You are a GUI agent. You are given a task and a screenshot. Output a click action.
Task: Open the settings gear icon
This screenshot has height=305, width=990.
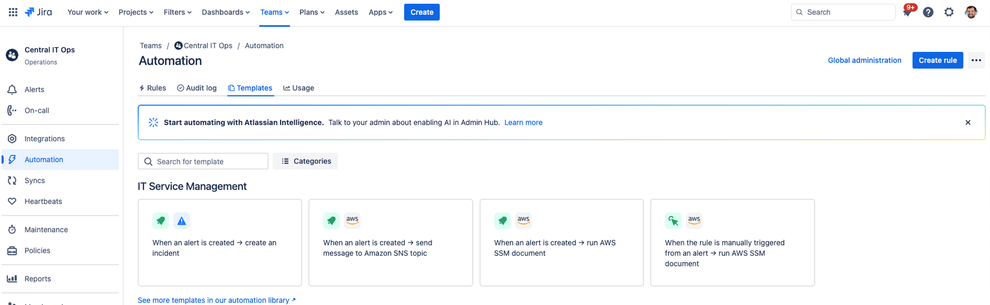949,12
